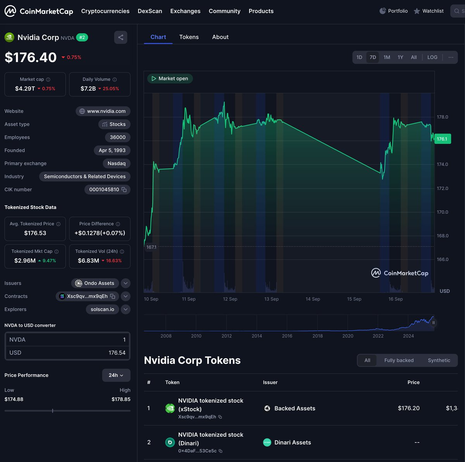The image size is (465, 462).
Task: Visit www.nvidia.com website link
Action: [x=103, y=111]
